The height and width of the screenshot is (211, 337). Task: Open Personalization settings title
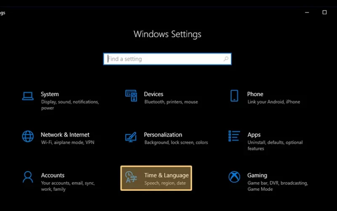(163, 135)
